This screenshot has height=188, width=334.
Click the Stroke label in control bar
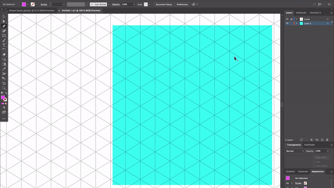tap(44, 5)
